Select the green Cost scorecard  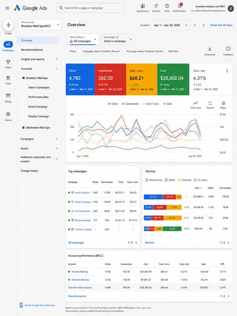[173, 79]
